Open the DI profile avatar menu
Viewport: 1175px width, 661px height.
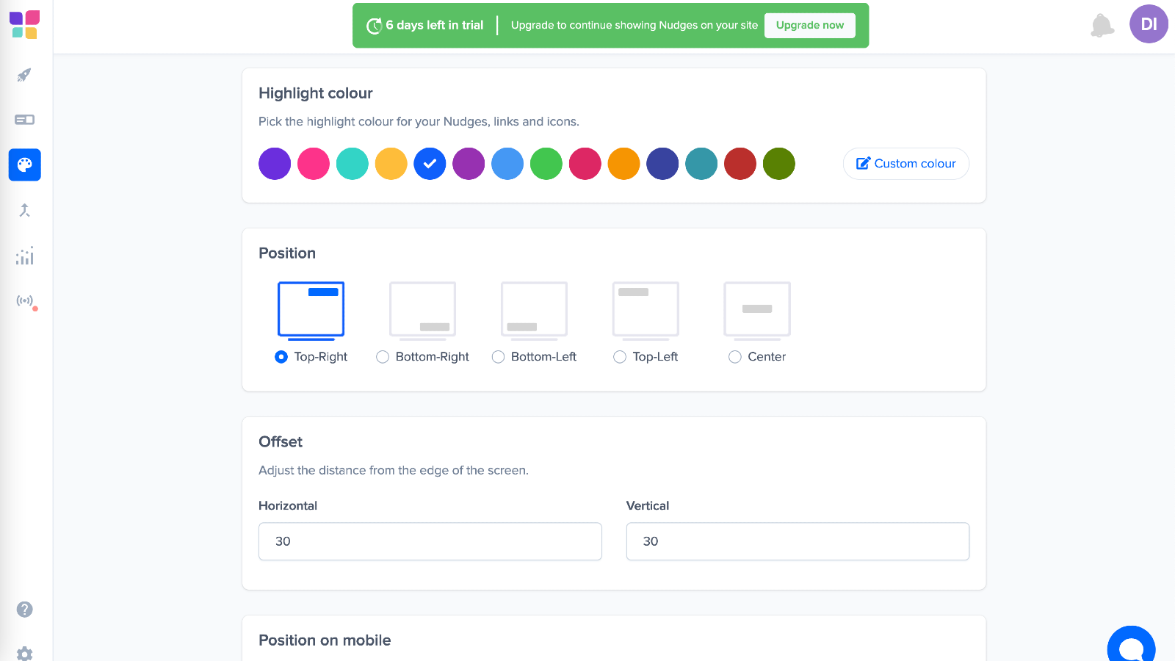point(1148,24)
